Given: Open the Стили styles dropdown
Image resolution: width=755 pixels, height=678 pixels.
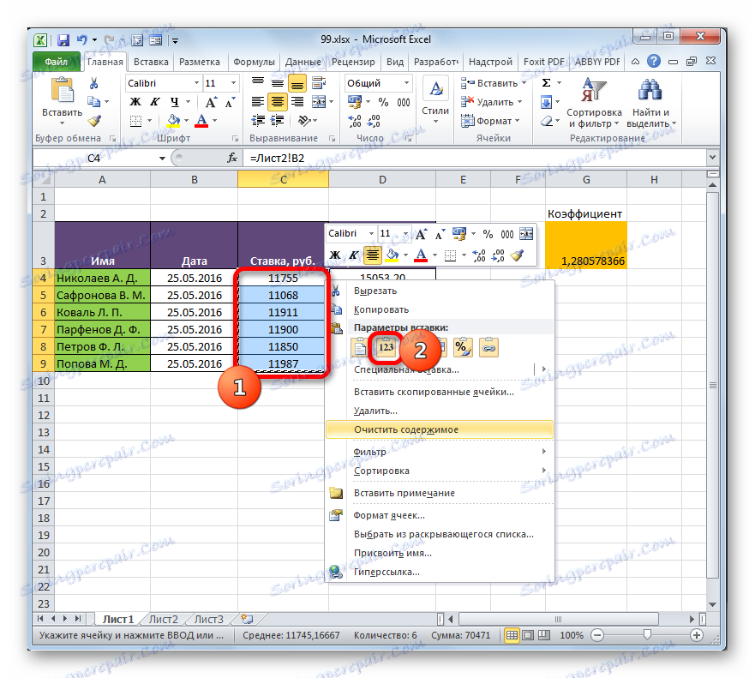Looking at the screenshot, I should (x=435, y=101).
